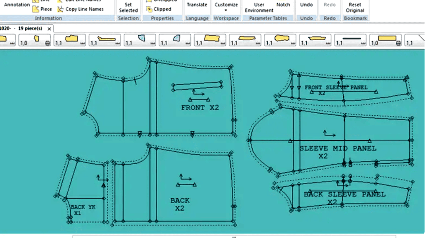
Task: Click the Translate language button
Action: (x=197, y=5)
